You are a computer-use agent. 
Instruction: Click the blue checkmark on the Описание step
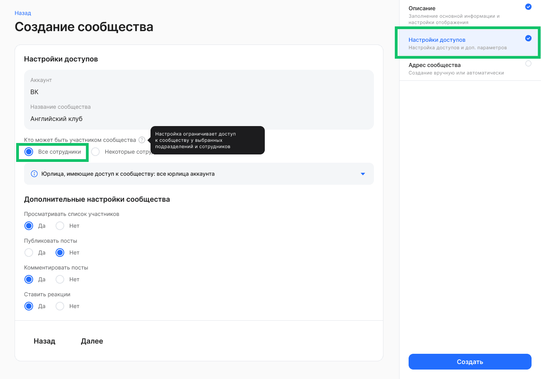(x=528, y=7)
